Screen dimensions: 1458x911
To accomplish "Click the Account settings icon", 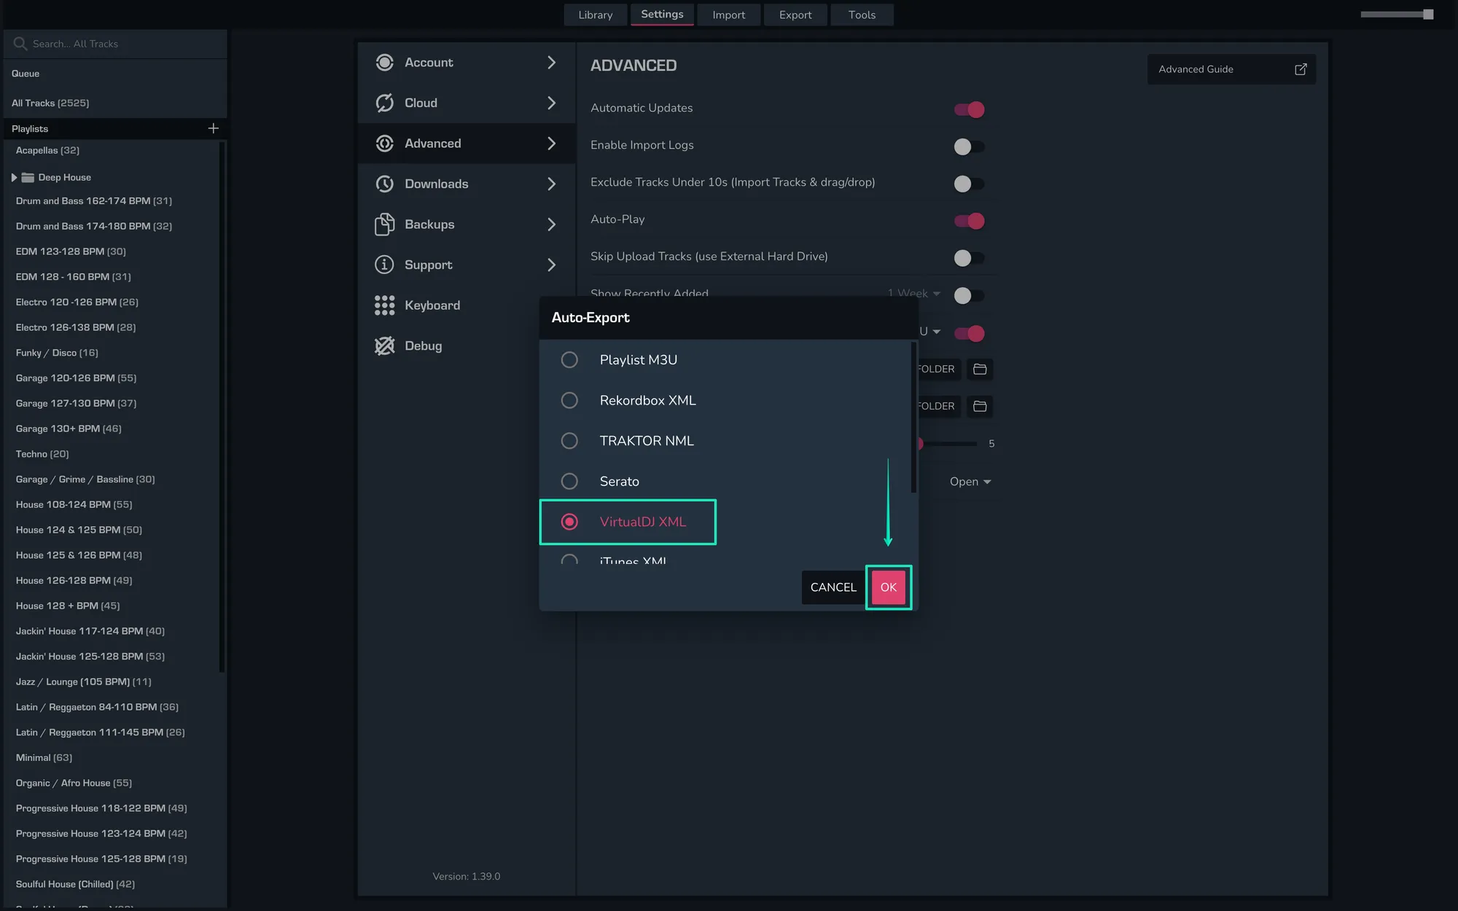I will 384,63.
